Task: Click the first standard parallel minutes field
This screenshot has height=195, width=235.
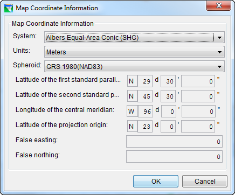Action: (168, 81)
